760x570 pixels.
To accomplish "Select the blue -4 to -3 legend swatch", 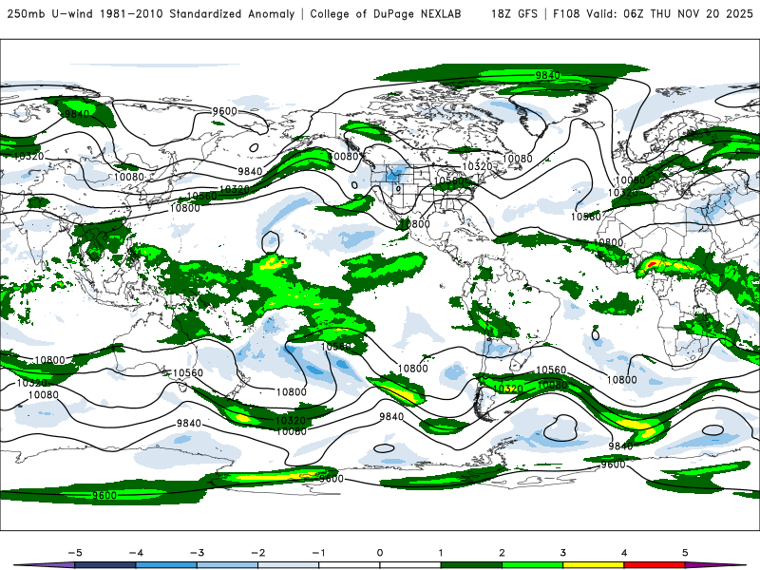I will coord(166,565).
